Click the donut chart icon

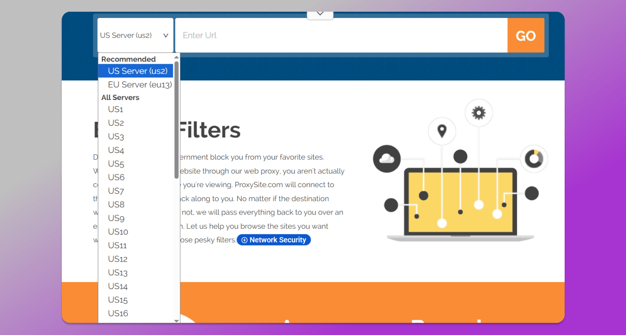(x=533, y=159)
